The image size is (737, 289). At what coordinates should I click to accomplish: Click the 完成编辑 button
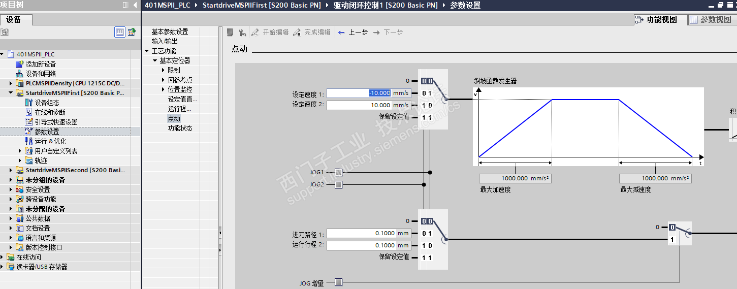pos(312,32)
